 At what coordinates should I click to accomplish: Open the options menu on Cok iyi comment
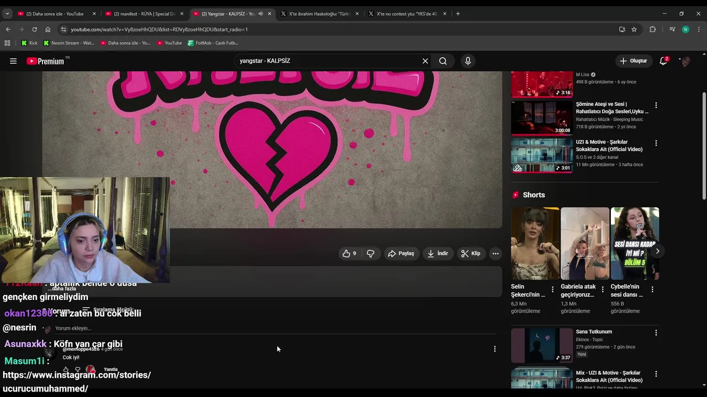[x=495, y=349]
